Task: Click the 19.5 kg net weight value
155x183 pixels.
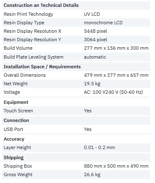Action: (92, 84)
